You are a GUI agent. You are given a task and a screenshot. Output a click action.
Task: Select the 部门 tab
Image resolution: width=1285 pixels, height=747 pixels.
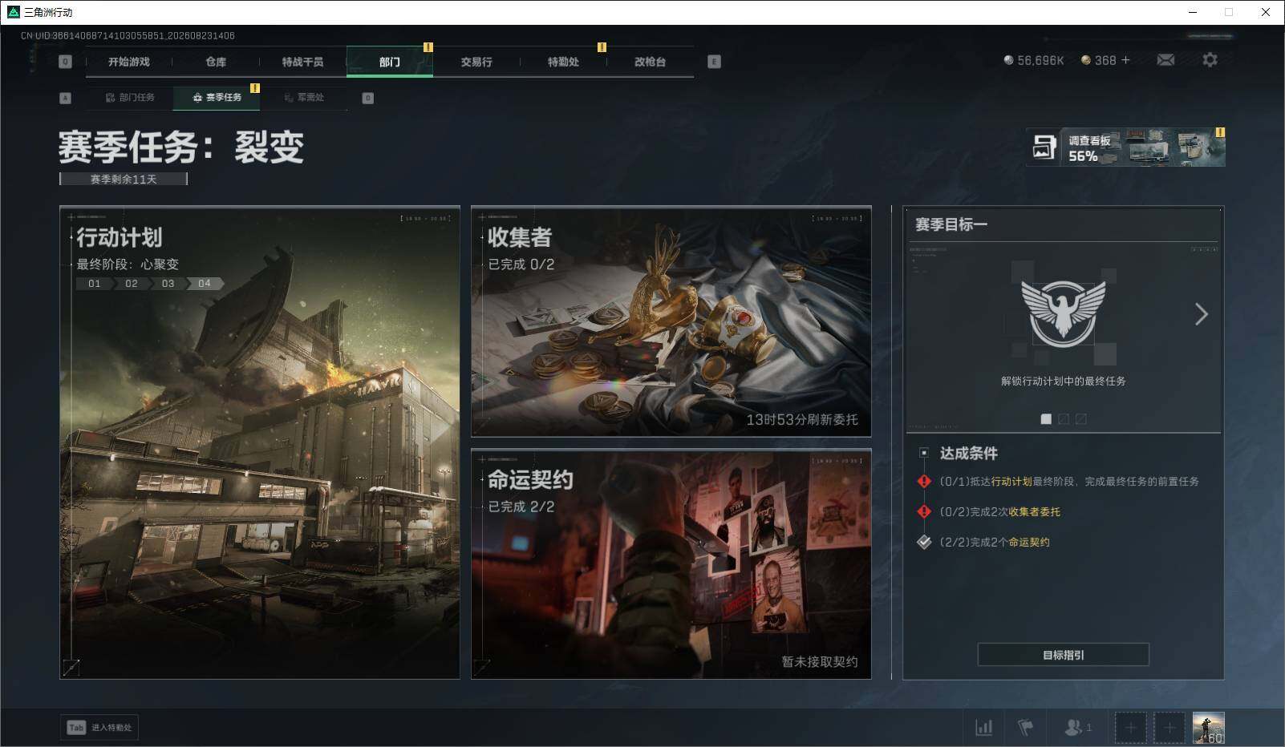click(390, 62)
